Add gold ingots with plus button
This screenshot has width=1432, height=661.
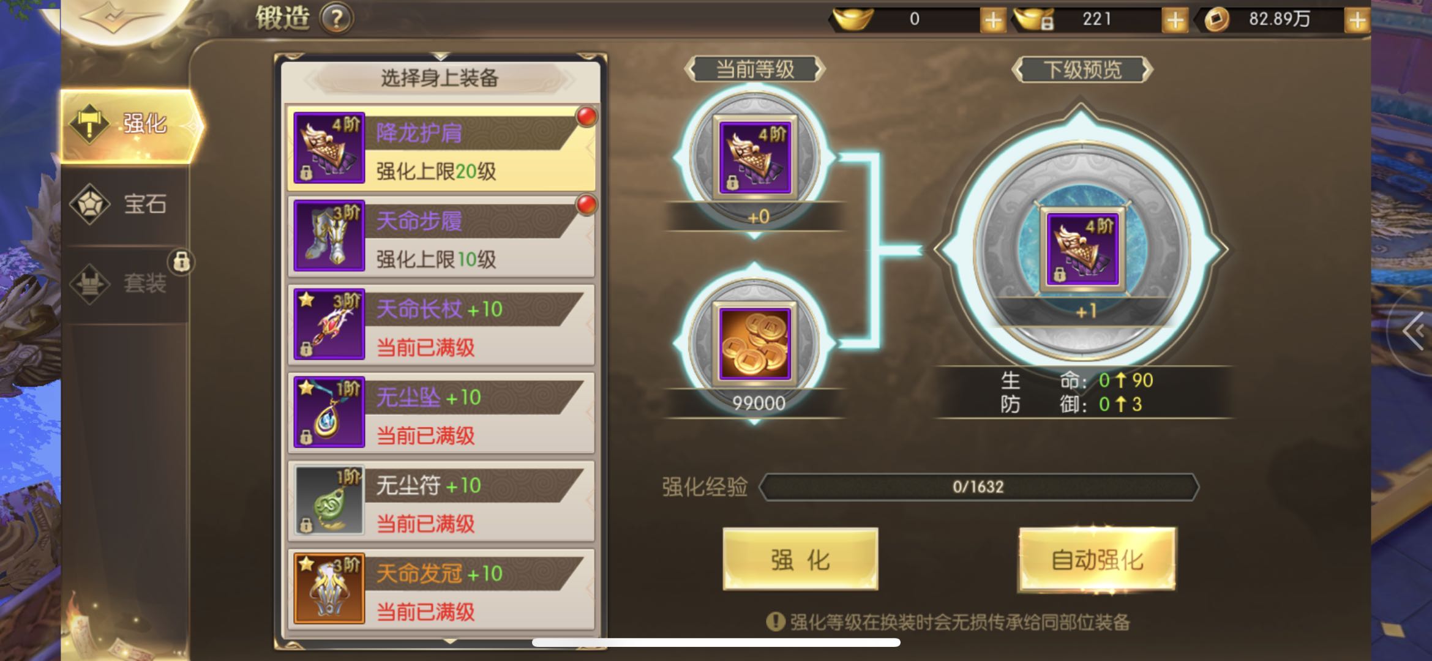[x=992, y=21]
